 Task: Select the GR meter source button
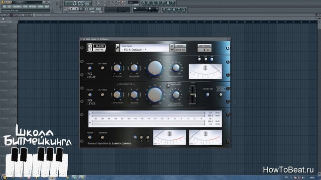click(x=212, y=59)
